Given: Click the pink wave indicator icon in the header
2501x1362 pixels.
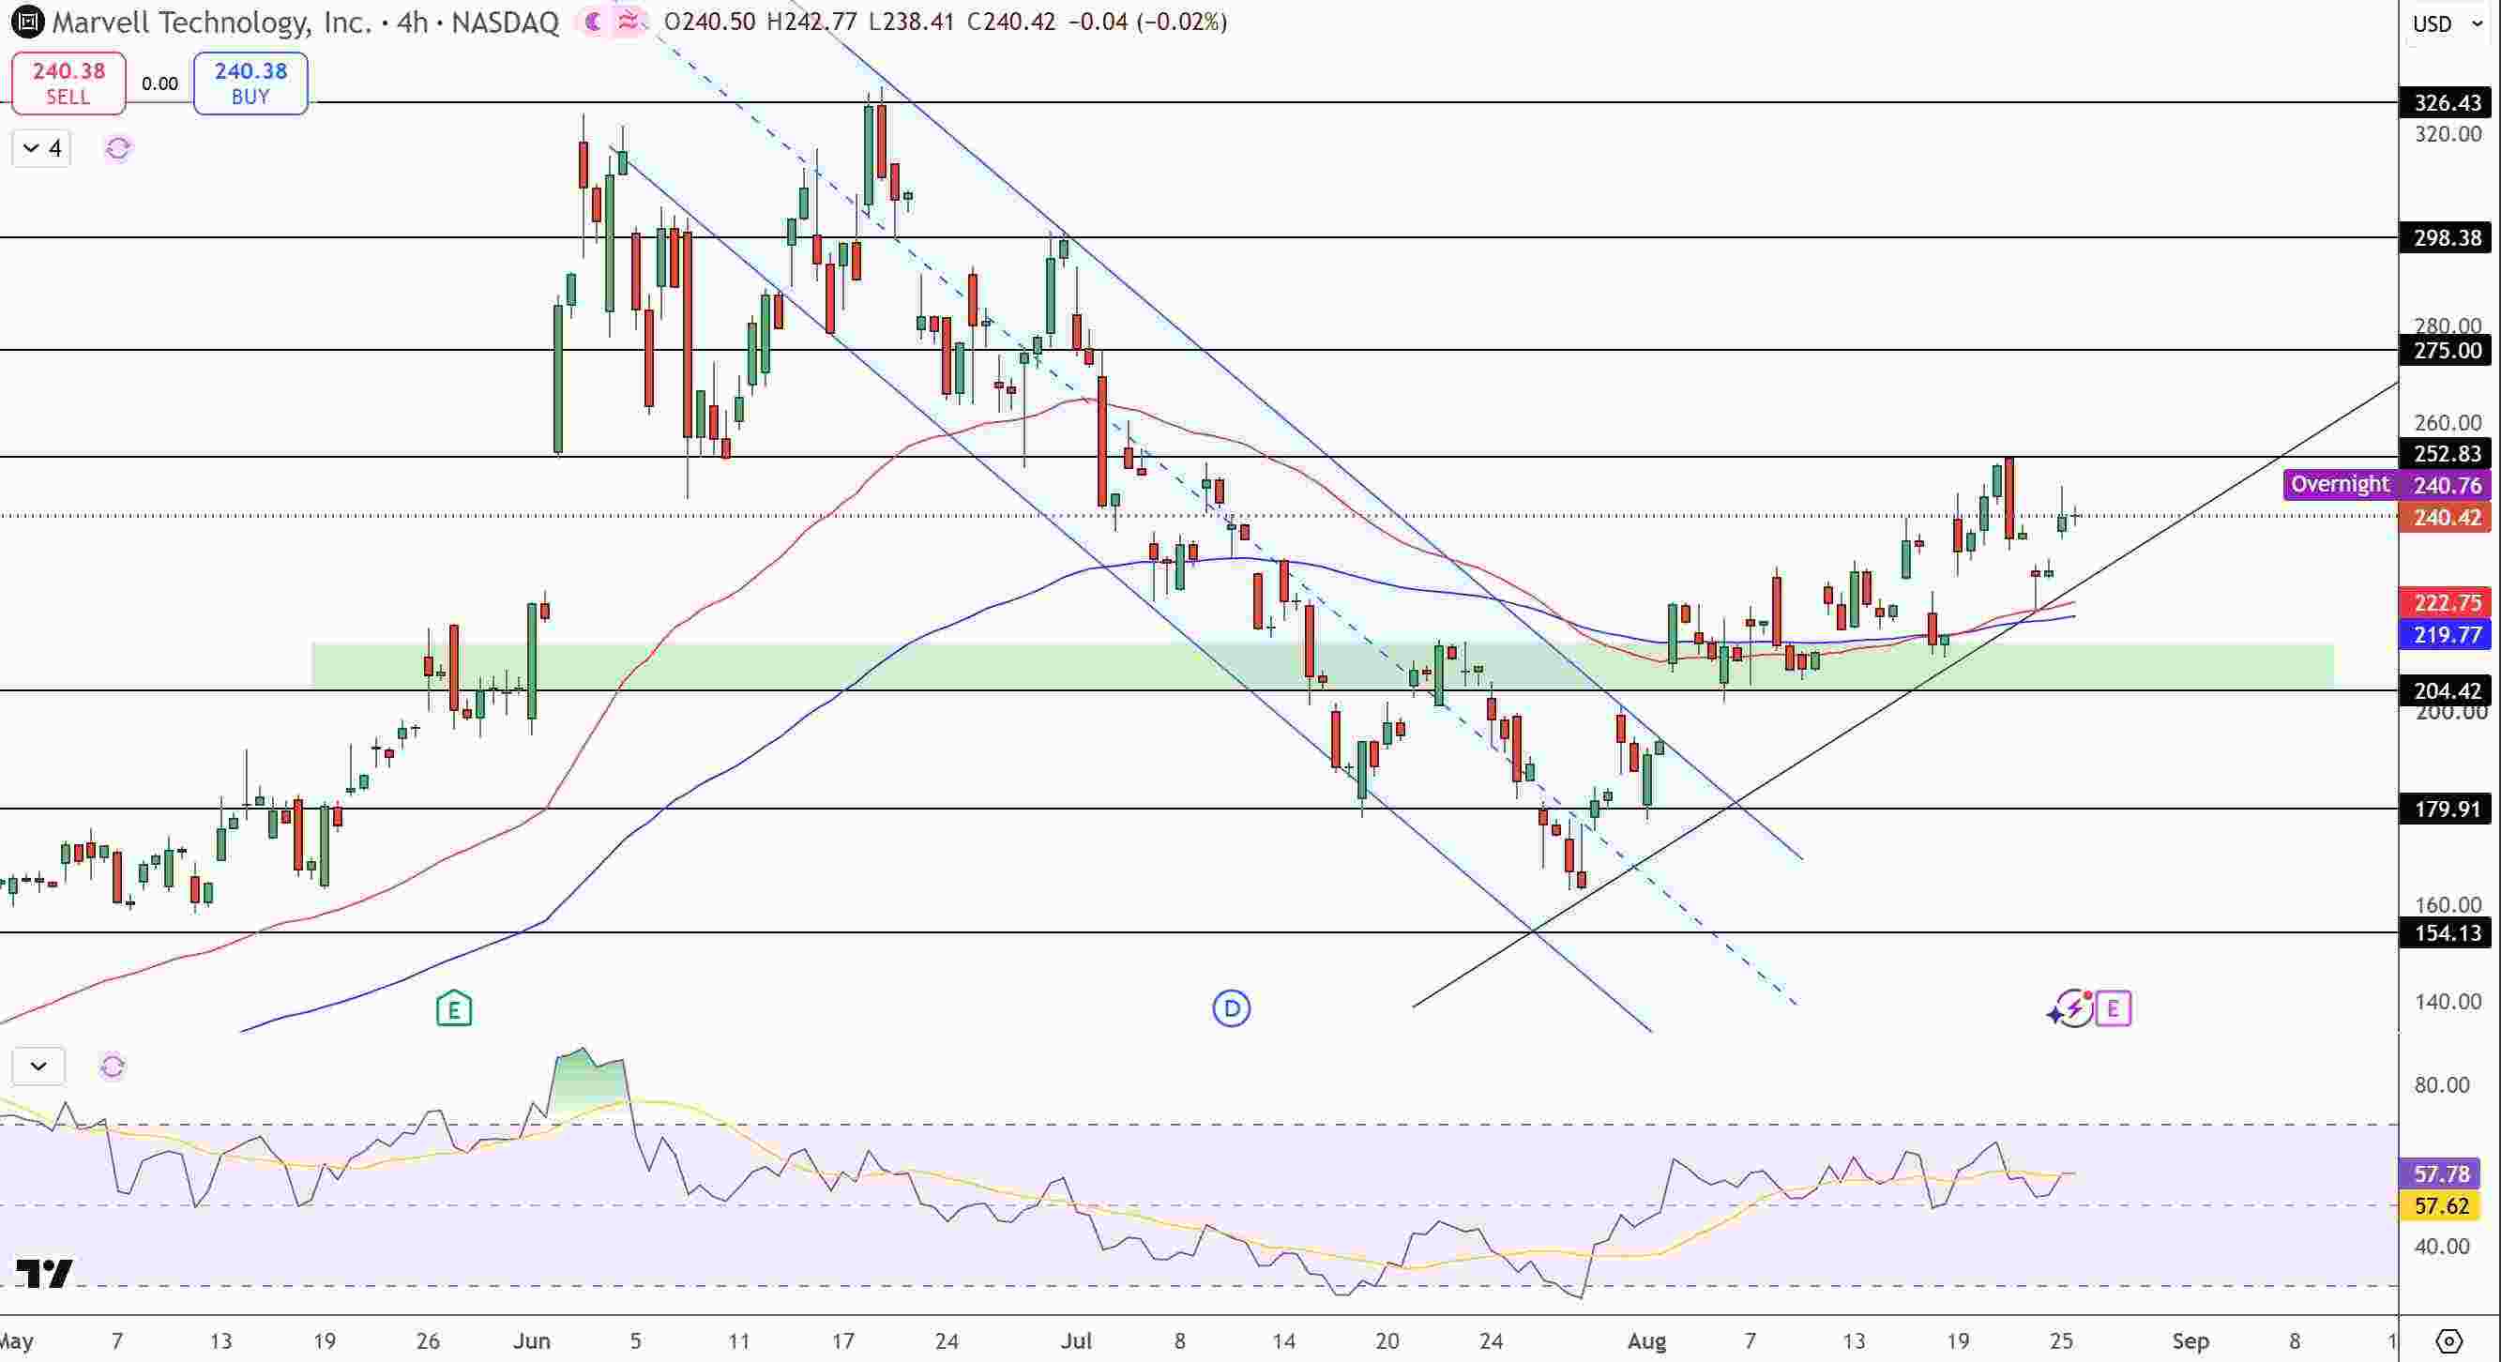Looking at the screenshot, I should tap(629, 22).
